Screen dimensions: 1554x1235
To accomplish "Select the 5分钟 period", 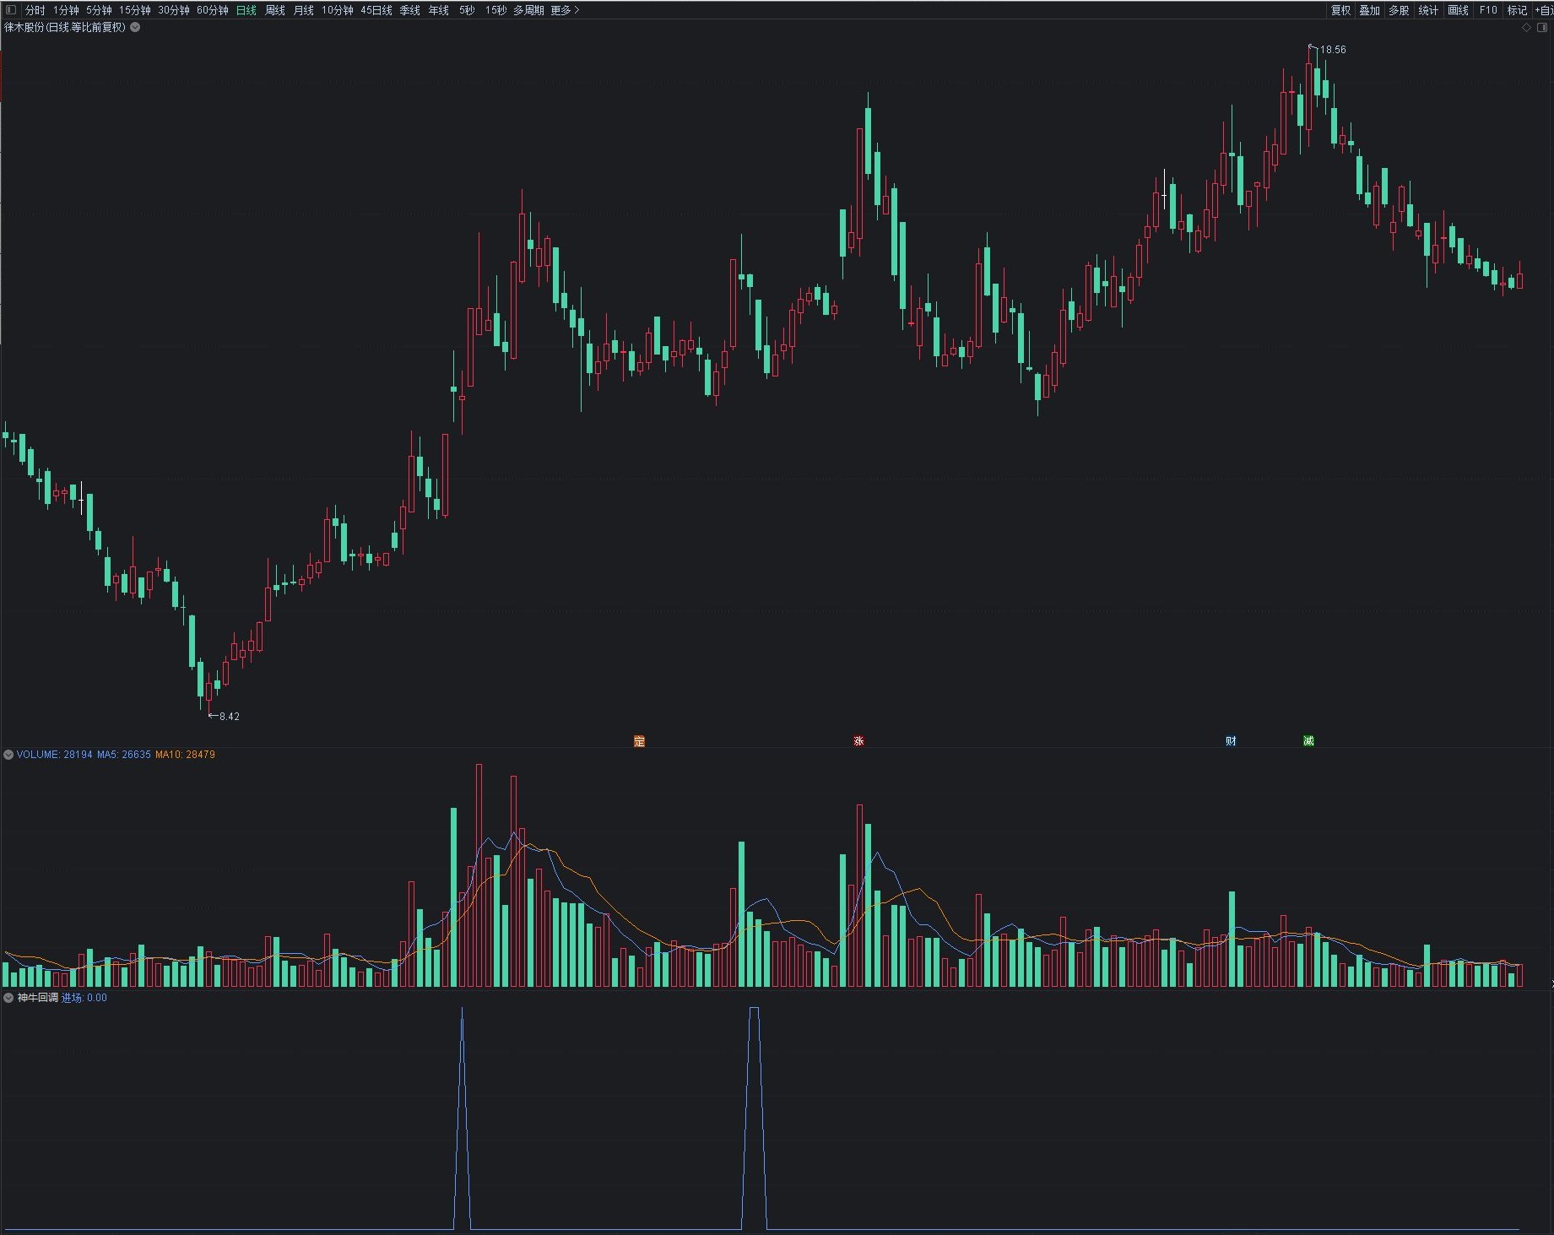I will tap(99, 10).
